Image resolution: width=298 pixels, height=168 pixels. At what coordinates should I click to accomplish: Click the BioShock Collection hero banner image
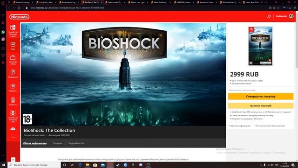pos(123,75)
